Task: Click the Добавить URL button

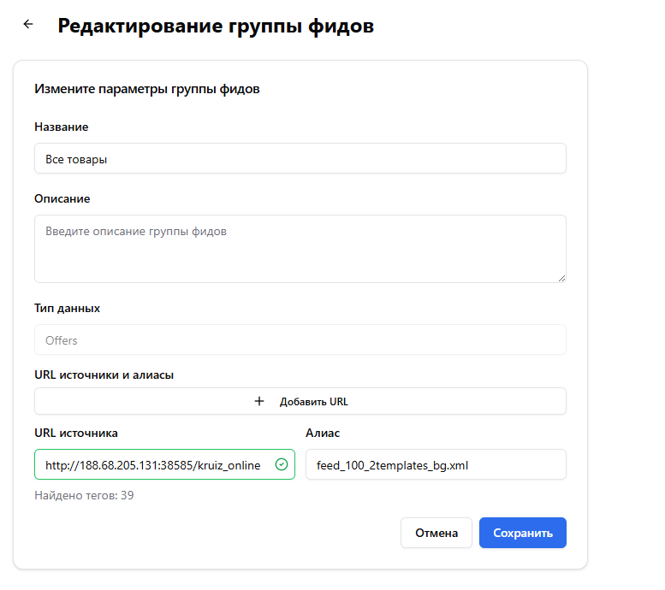Action: point(300,401)
